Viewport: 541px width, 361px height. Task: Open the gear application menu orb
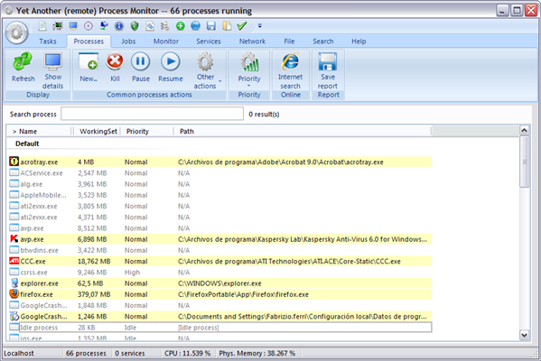click(x=16, y=32)
